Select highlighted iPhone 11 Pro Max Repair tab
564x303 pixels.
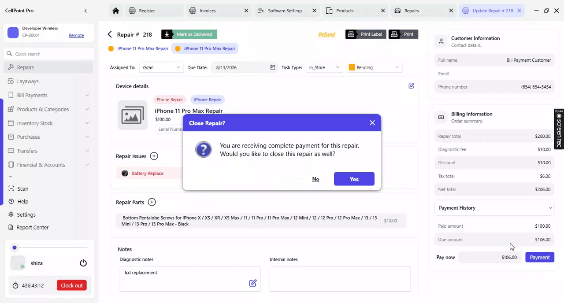point(205,48)
